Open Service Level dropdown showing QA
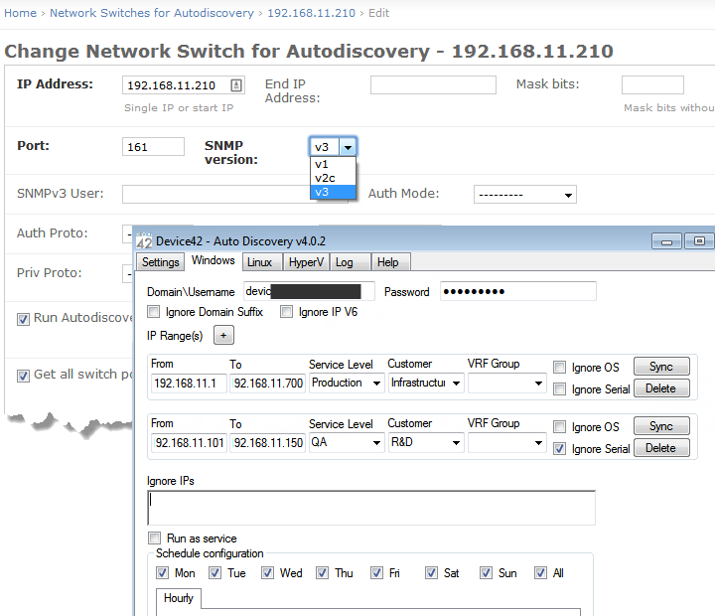This screenshot has width=715, height=616. click(347, 442)
